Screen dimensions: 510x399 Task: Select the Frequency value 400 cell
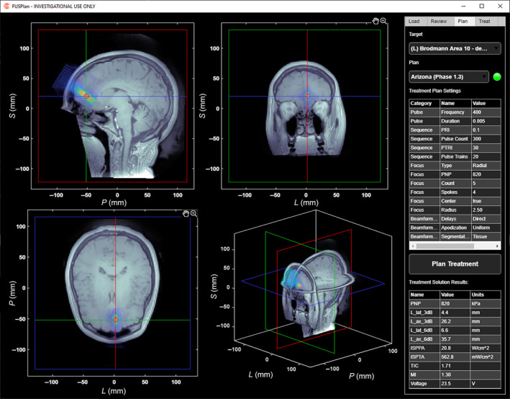[479, 113]
